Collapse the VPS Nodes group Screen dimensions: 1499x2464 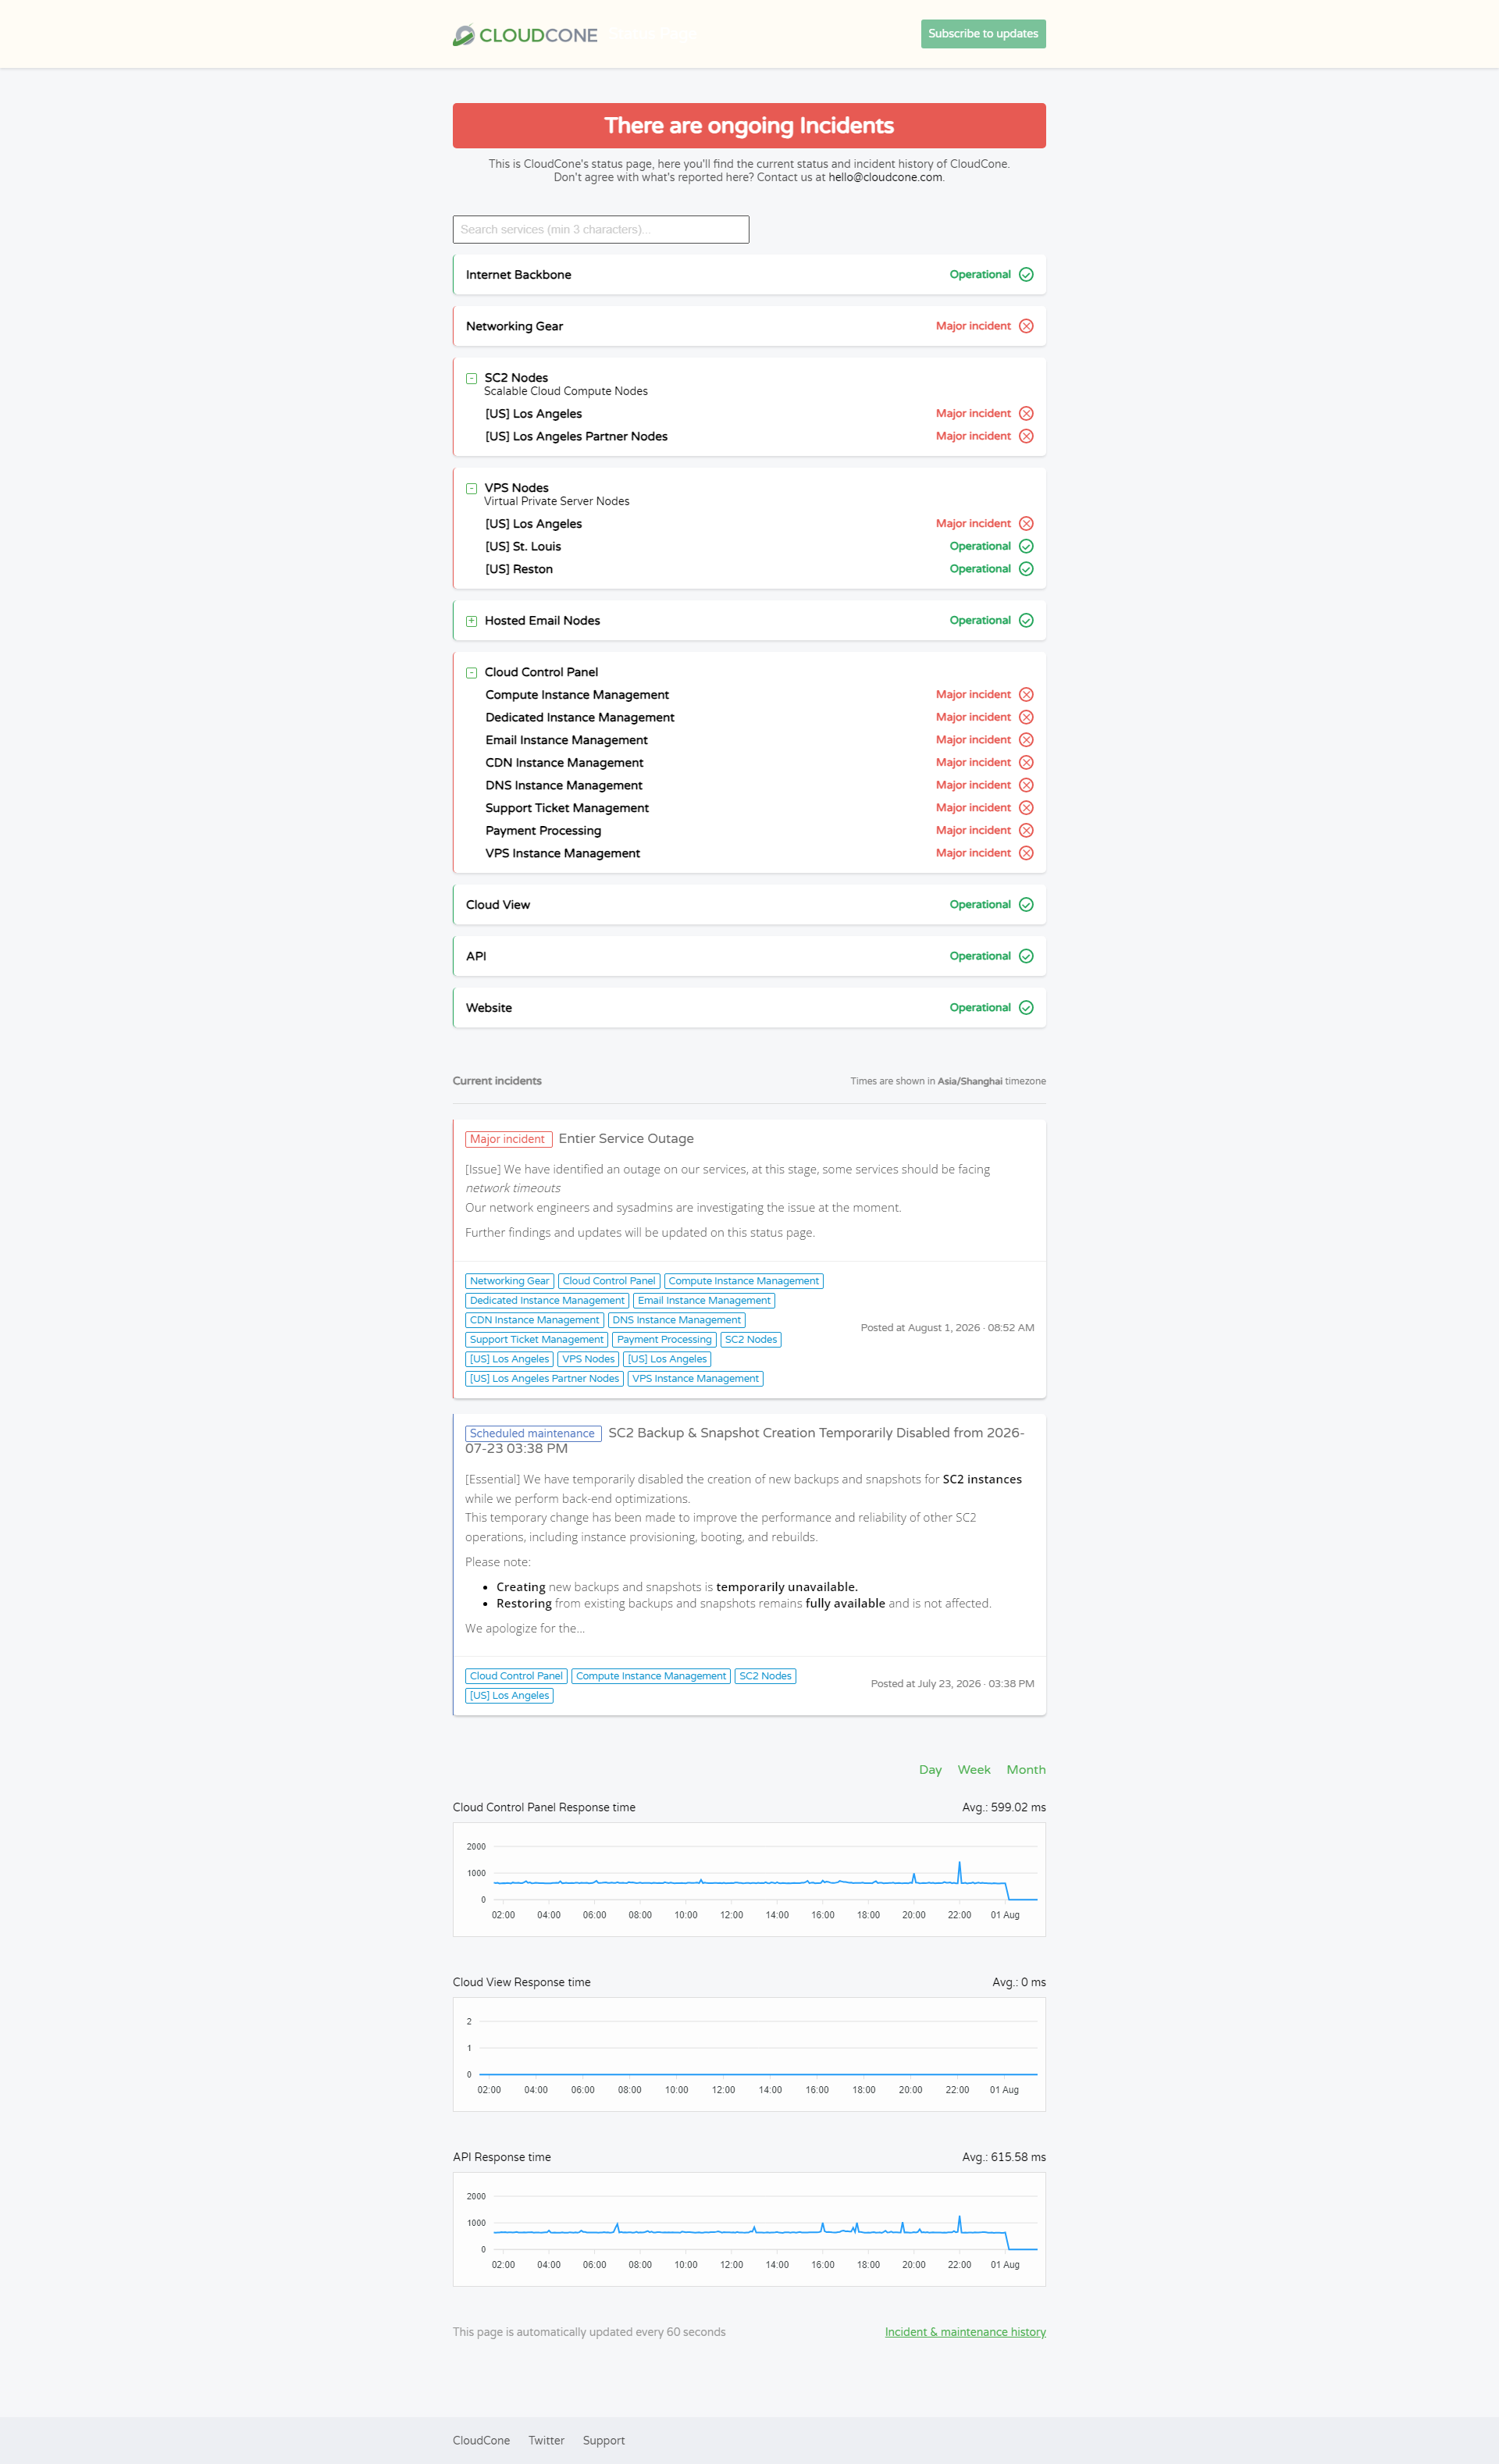tap(471, 489)
